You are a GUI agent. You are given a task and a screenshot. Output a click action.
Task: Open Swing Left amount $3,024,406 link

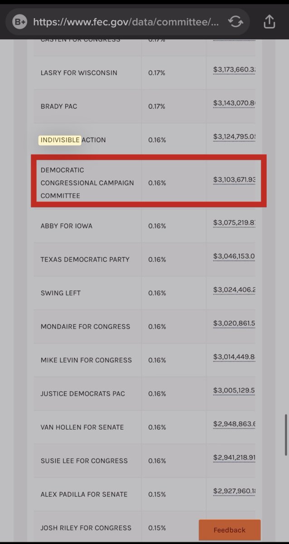pyautogui.click(x=234, y=289)
